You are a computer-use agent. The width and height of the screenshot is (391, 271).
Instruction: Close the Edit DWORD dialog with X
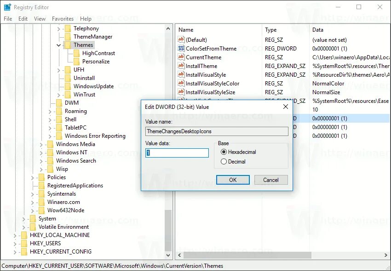tap(286, 107)
